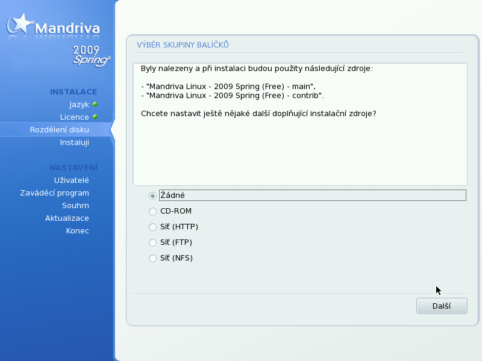Click the Licence step in sidebar
Viewport: 482px width, 361px height.
74,117
